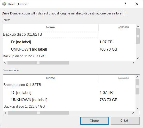
Task: Click the Destinazione vertical scrollbar thumb
Action: [x=137, y=87]
